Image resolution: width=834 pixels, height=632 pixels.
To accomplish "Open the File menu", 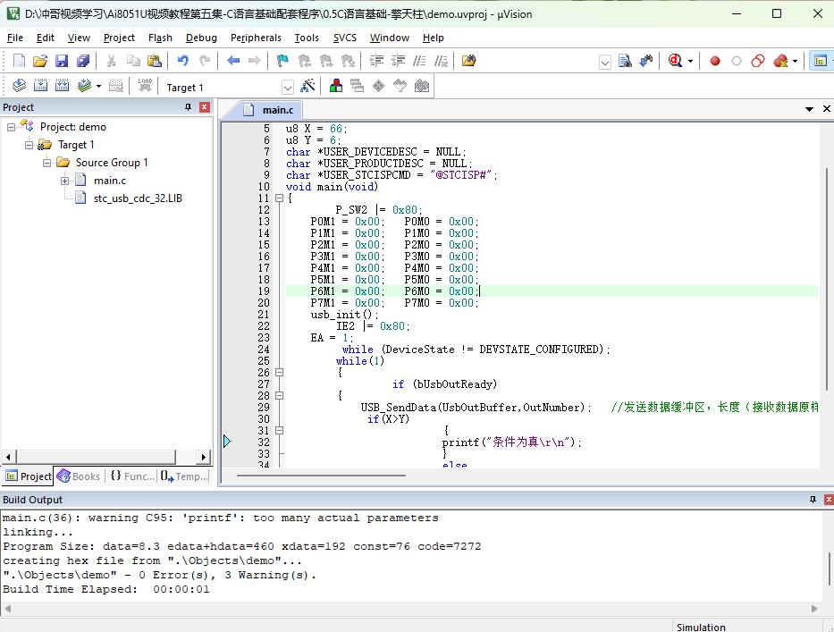I will (x=15, y=38).
